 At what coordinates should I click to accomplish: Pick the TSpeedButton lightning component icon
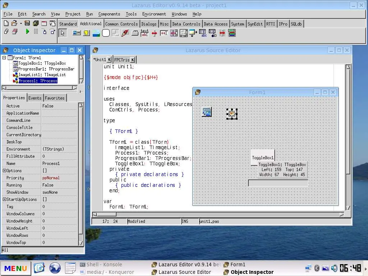tap(87, 33)
